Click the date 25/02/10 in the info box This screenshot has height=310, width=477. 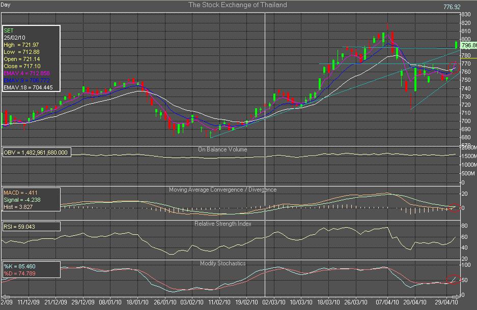click(15, 38)
